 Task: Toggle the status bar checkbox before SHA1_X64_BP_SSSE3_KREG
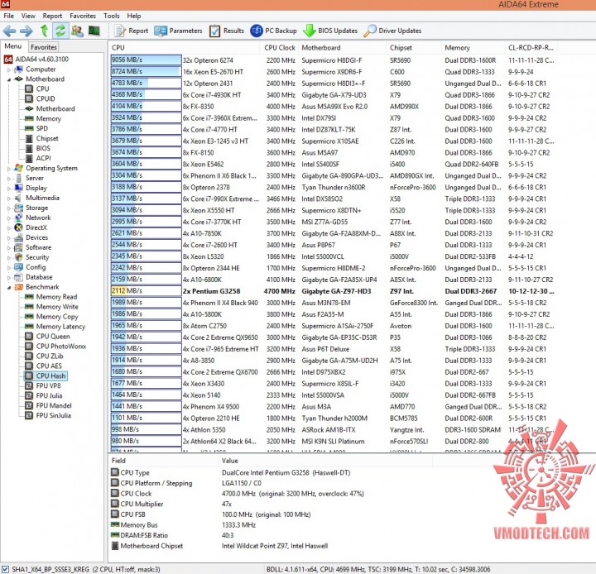(x=5, y=569)
